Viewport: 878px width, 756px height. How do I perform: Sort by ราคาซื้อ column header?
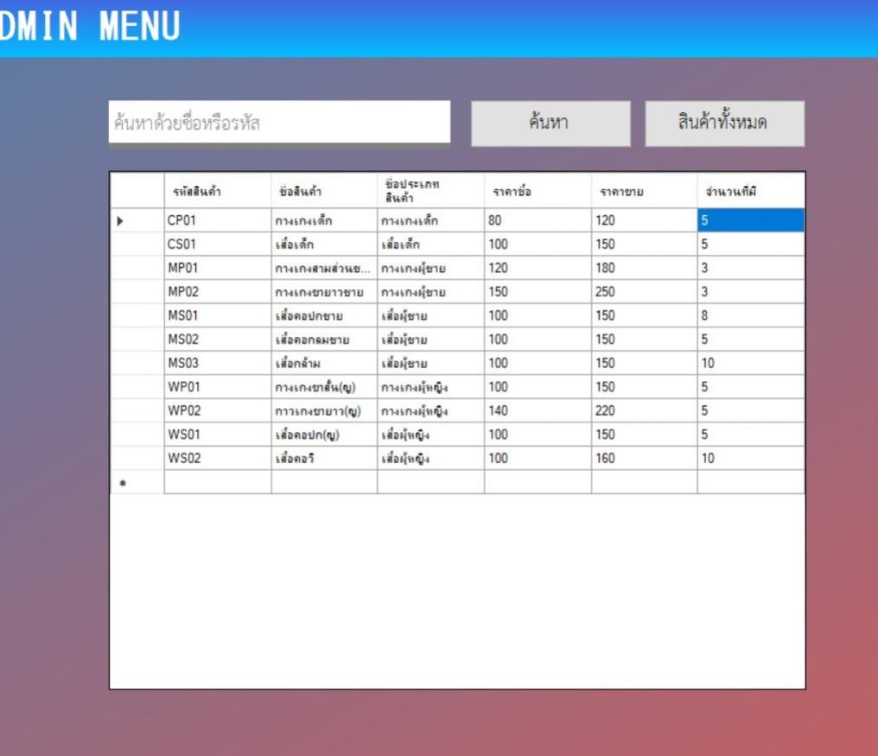click(538, 191)
